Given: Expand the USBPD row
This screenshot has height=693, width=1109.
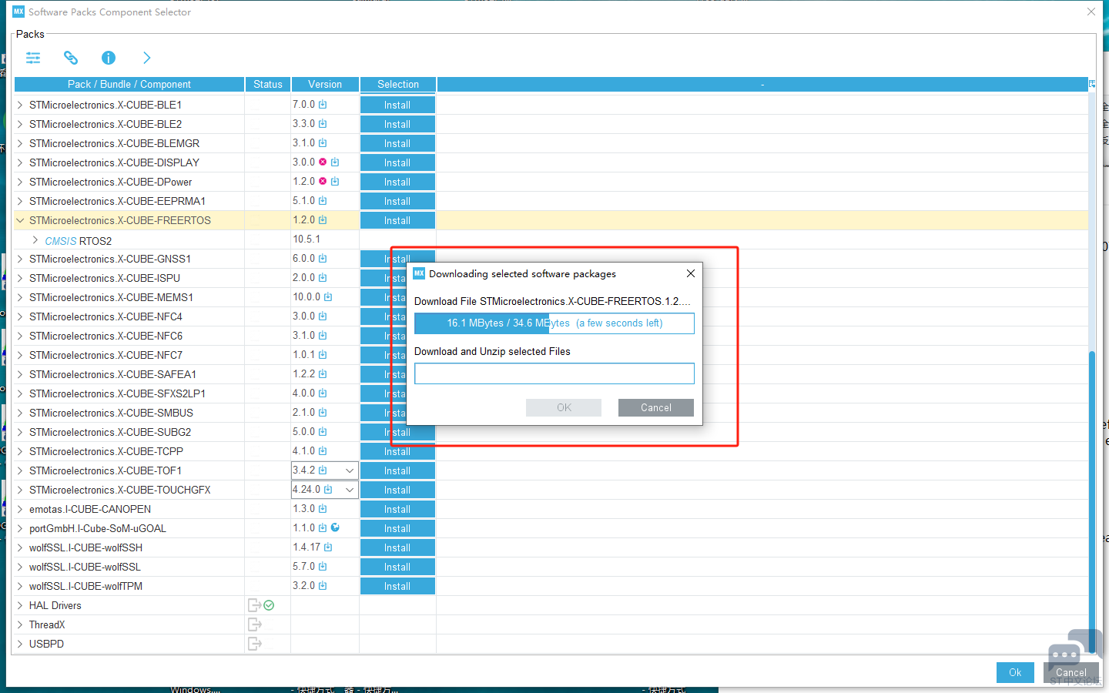Looking at the screenshot, I should (20, 644).
